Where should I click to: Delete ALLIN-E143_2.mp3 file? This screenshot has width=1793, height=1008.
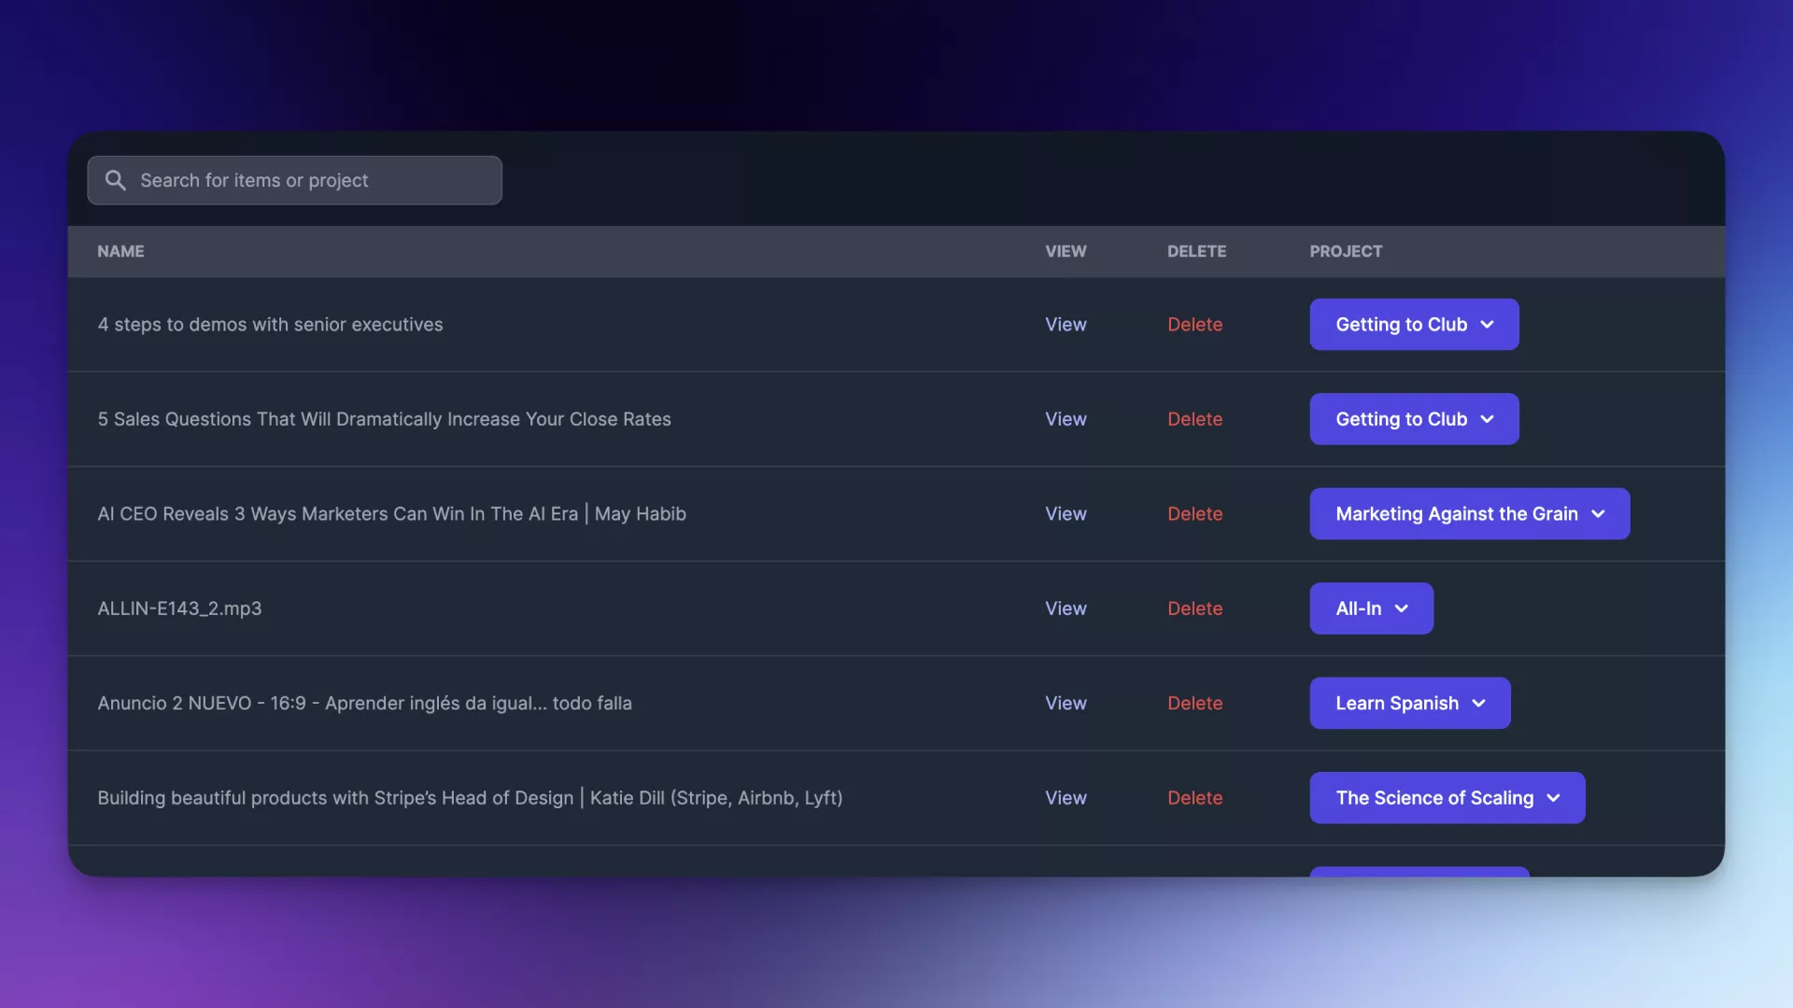pos(1194,609)
